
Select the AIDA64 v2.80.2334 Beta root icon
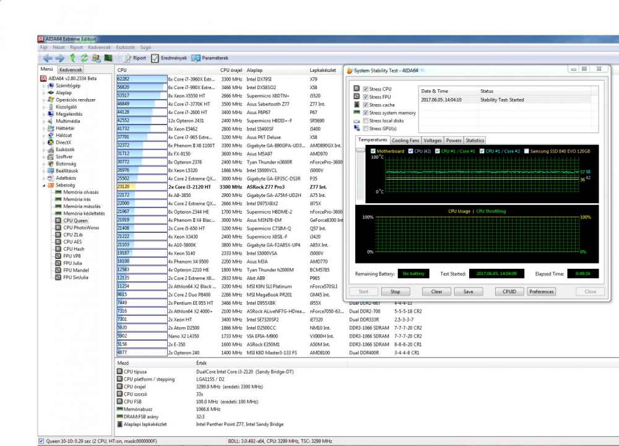click(43, 79)
